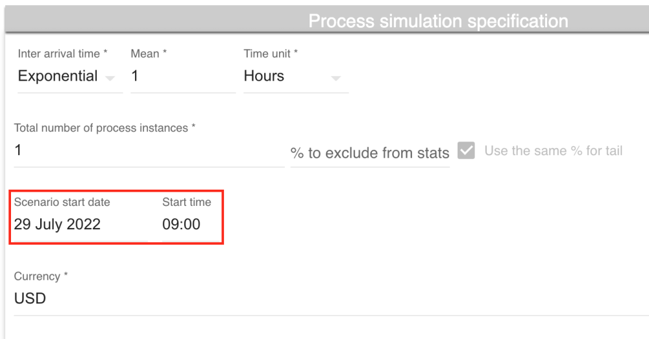
Task: Click the total process instances value field
Action: (148, 151)
